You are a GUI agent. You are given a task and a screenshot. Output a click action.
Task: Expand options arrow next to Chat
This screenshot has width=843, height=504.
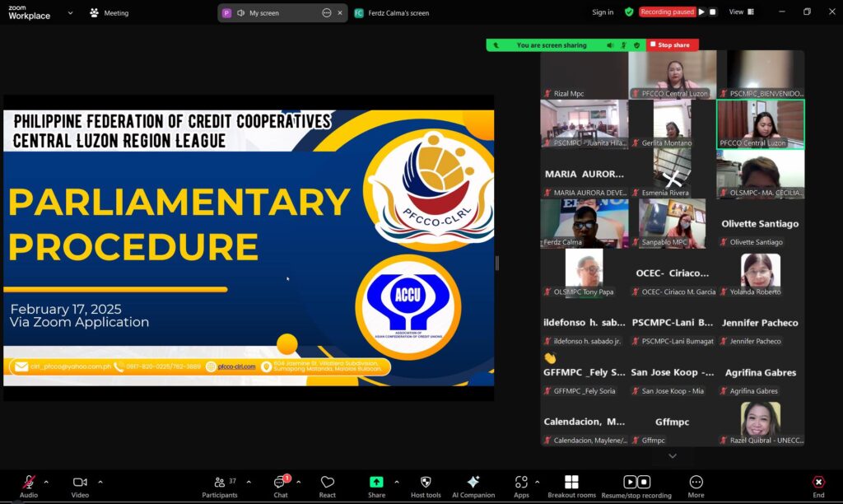[298, 482]
